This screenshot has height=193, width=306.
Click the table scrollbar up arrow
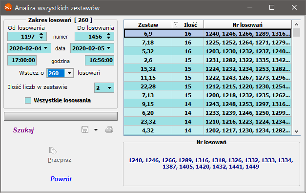click(296, 24)
